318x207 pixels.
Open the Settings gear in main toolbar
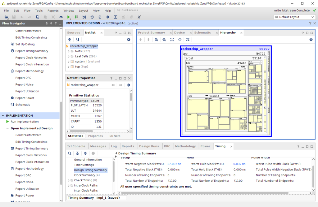tap(108, 17)
